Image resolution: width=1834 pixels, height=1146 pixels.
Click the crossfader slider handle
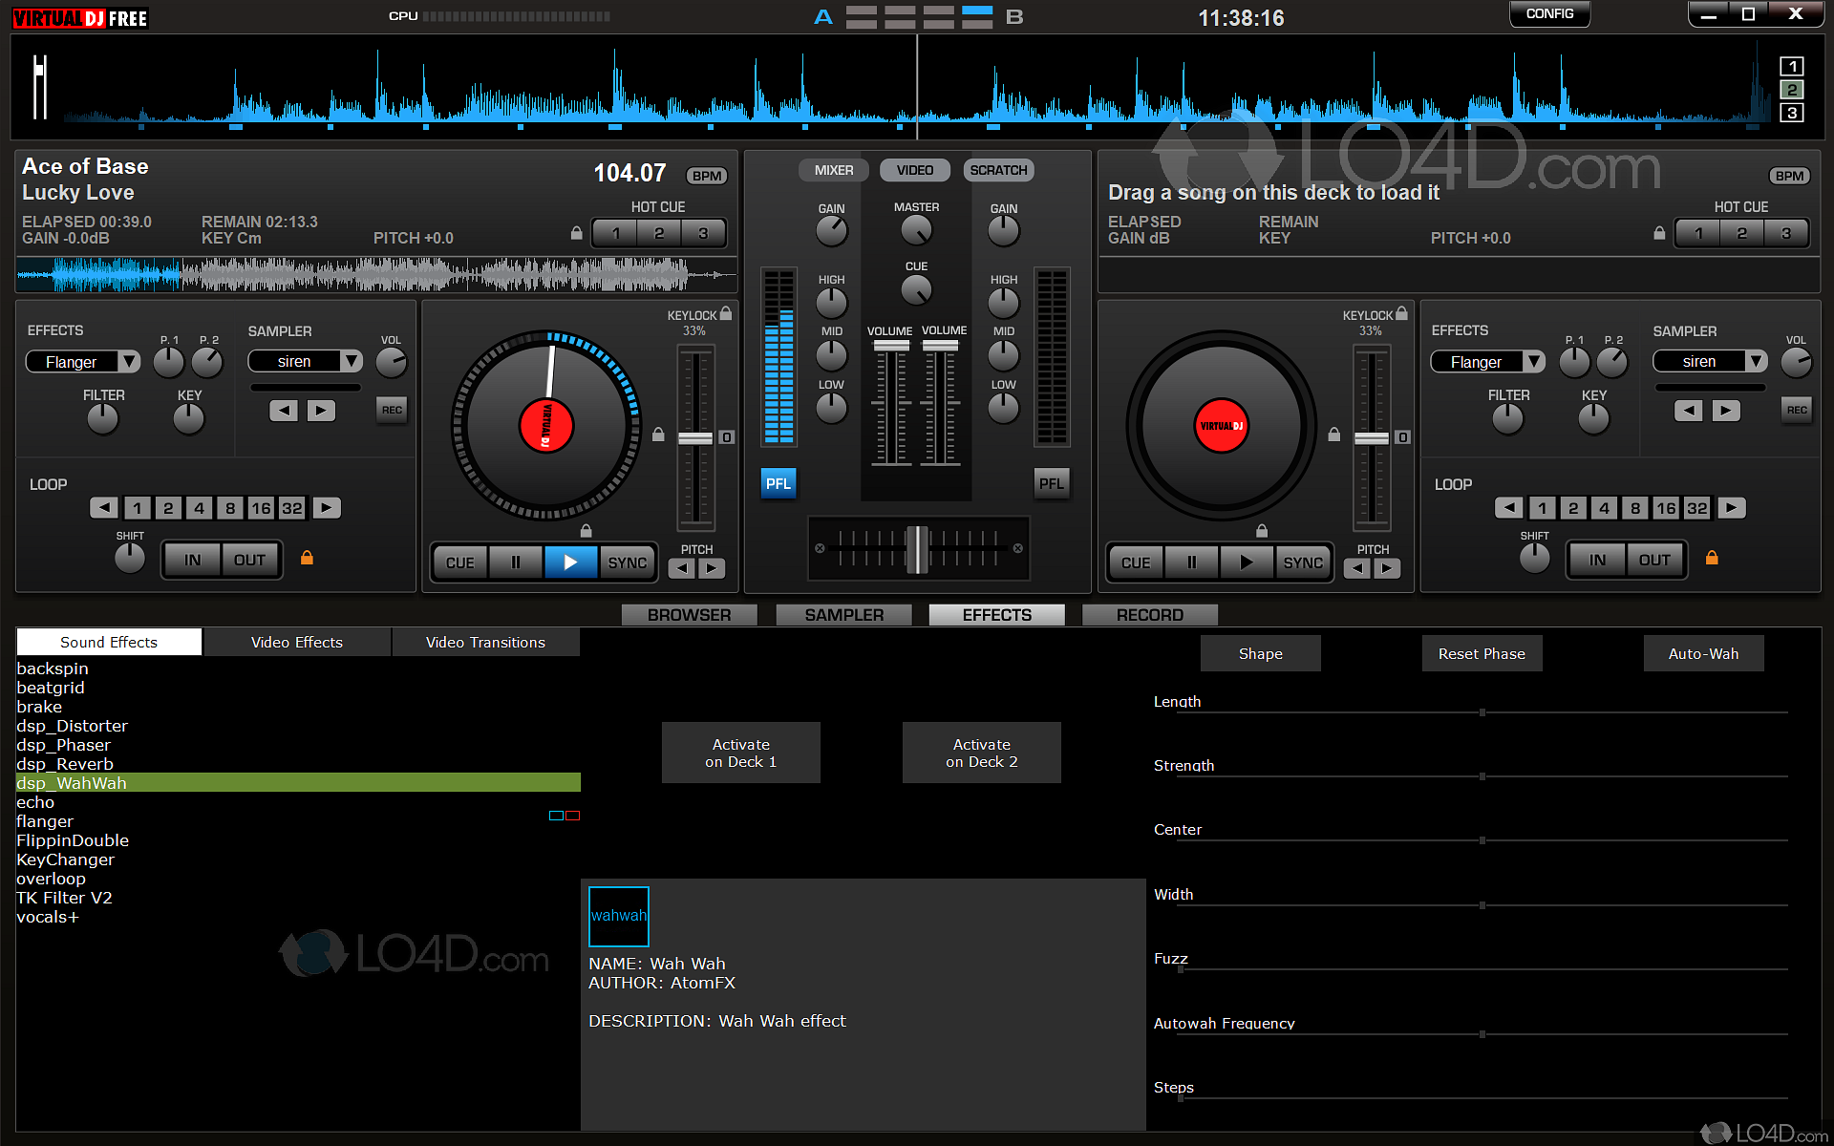(x=917, y=549)
